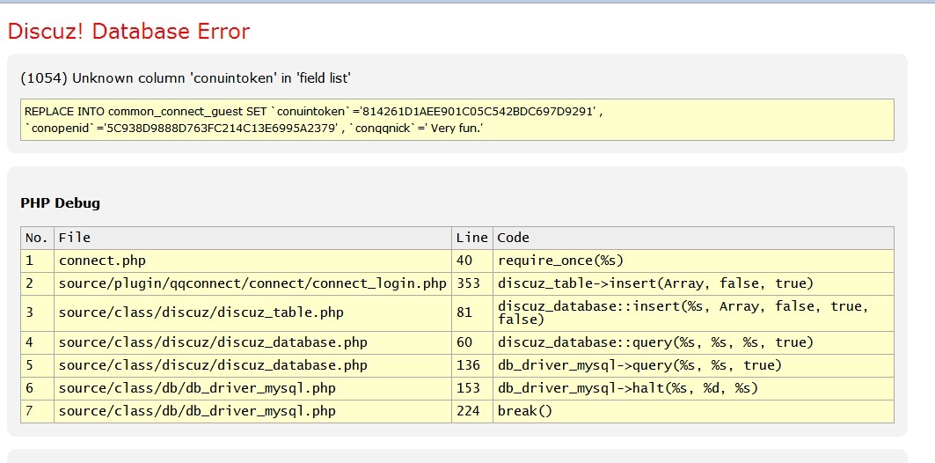
Task: Click the "Code" column header
Action: (514, 238)
